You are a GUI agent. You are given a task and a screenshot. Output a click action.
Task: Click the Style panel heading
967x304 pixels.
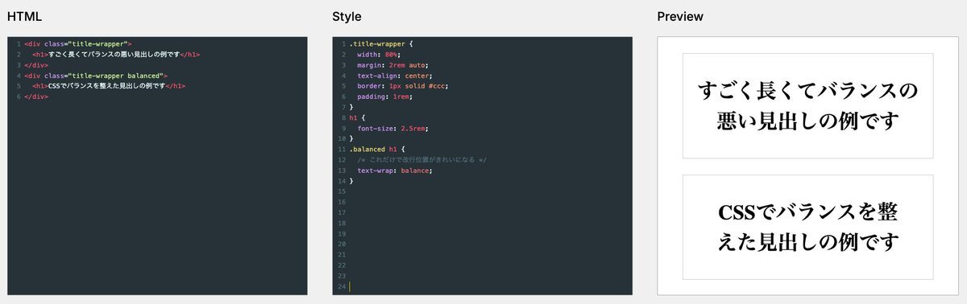click(347, 17)
